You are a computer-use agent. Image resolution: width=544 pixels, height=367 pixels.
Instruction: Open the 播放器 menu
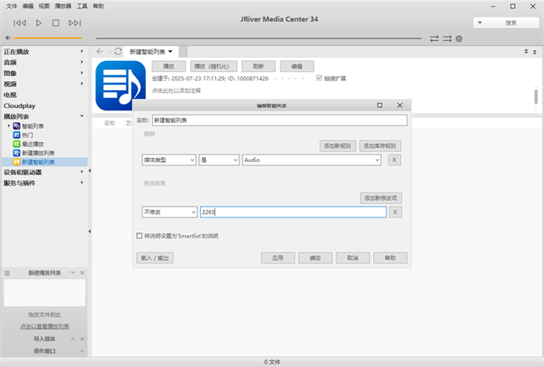click(x=62, y=5)
